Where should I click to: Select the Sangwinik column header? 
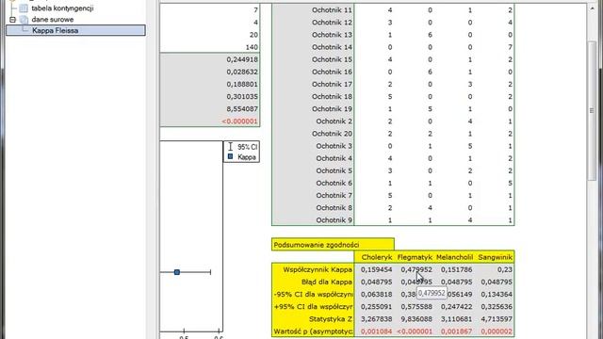[495, 257]
